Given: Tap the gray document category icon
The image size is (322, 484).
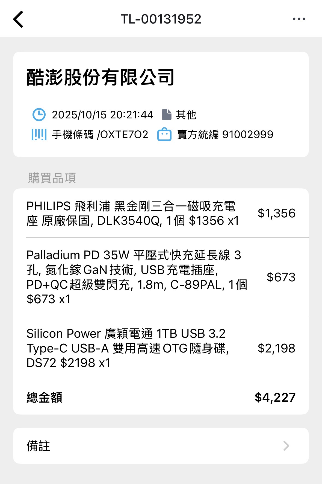Looking at the screenshot, I should point(167,115).
